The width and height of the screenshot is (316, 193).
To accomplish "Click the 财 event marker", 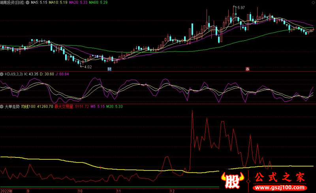I will [x=109, y=69].
